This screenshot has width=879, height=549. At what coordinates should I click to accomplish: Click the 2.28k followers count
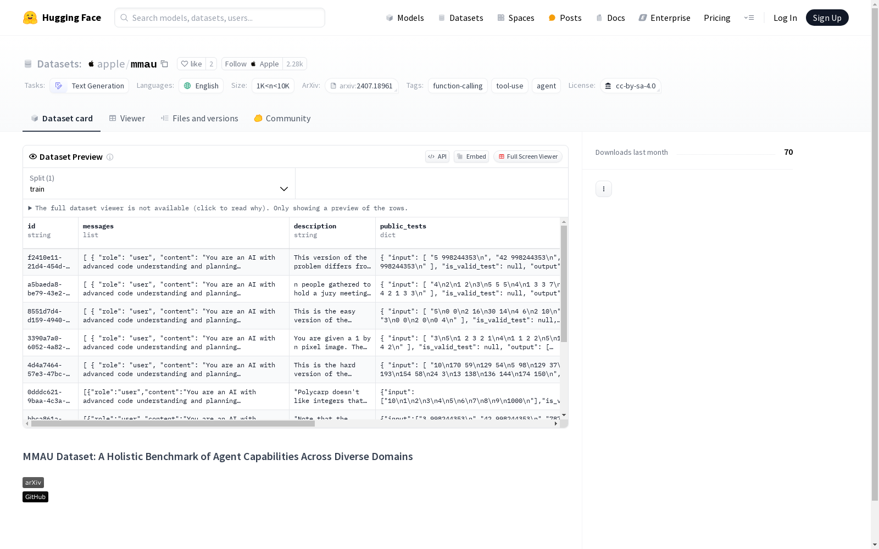pos(294,64)
